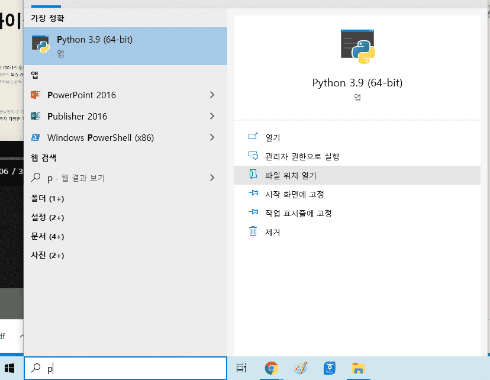This screenshot has height=380, width=490.
Task: Choose 시작 화면에 고정 option
Action: (357, 194)
